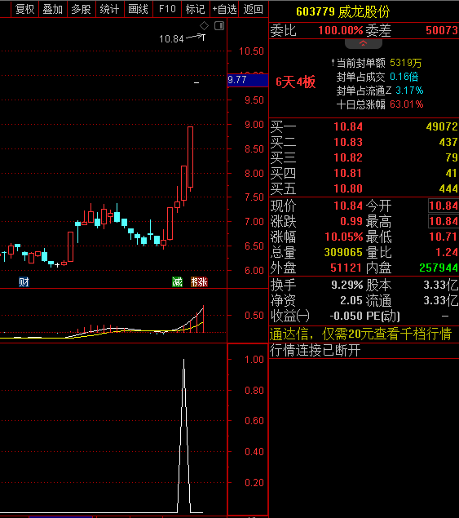Click the 9.77 price cursor tag
Viewport: 459px width, 518px height.
(x=248, y=80)
